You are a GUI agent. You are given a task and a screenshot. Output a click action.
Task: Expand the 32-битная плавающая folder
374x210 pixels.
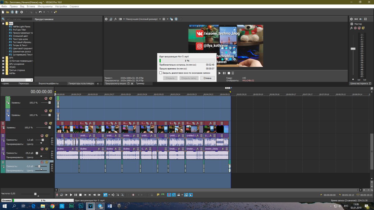pos(3,61)
